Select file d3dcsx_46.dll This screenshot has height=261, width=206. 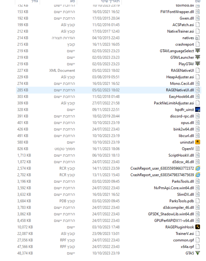click(x=183, y=162)
